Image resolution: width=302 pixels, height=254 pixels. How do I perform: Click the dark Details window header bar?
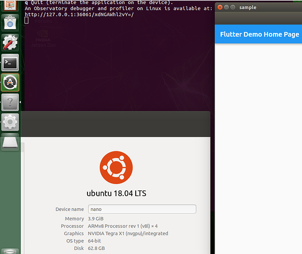point(115,124)
